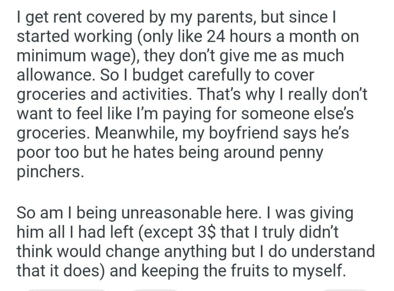The image size is (394, 291).
Task: Click the word "allowance"
Action: 55,75
